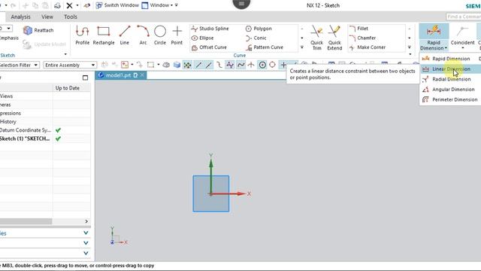
Task: Expand the Coincident constraint dropdown arrow
Action: [x=463, y=48]
